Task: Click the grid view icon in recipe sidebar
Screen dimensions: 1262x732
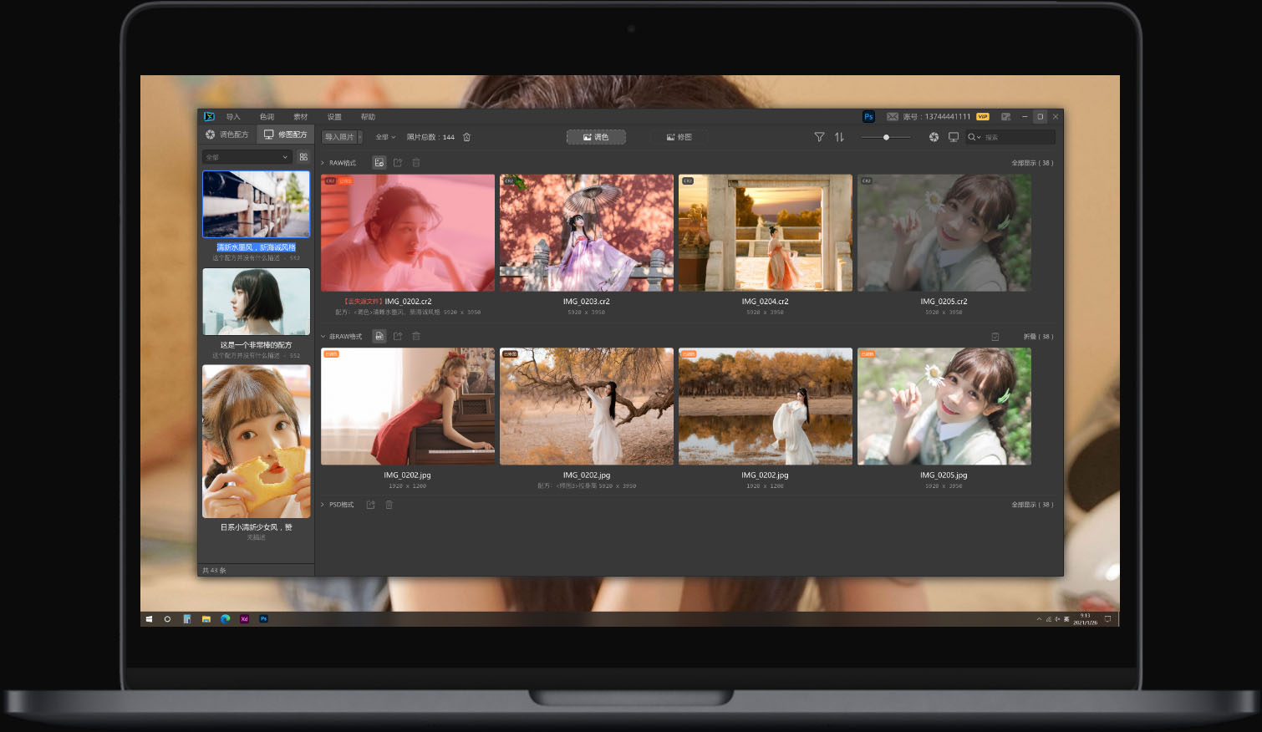Action: tap(303, 157)
